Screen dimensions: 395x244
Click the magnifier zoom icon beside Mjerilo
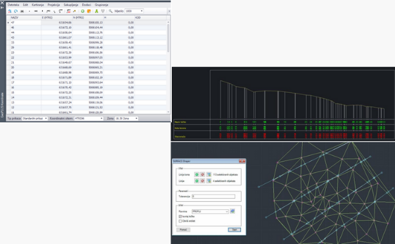pos(111,11)
